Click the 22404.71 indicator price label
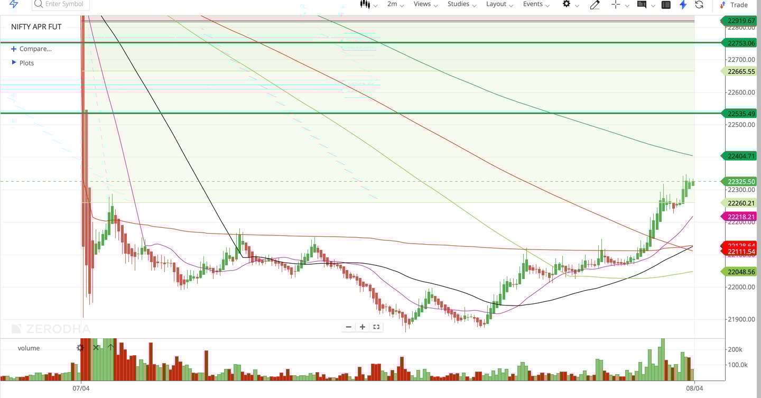The width and height of the screenshot is (761, 398). [x=739, y=156]
